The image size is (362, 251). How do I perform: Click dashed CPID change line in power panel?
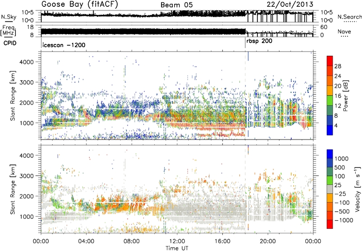tap(245, 96)
